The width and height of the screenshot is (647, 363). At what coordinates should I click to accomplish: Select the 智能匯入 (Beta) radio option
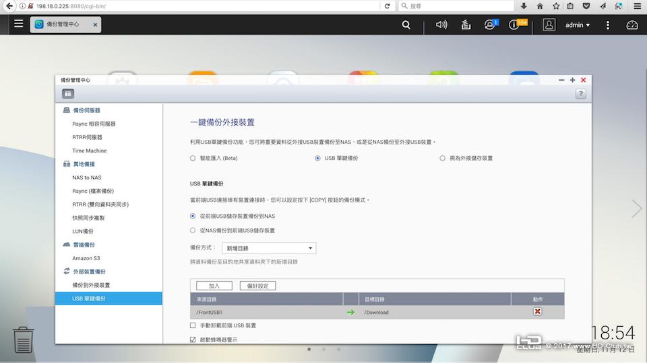click(x=193, y=158)
